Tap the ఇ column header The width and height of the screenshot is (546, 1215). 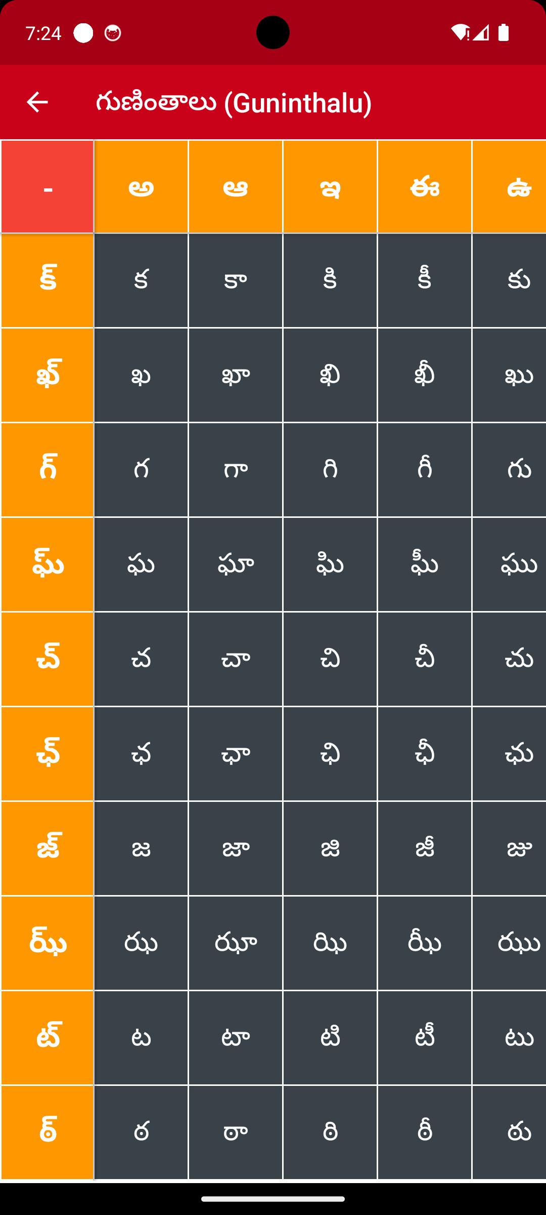(x=330, y=187)
